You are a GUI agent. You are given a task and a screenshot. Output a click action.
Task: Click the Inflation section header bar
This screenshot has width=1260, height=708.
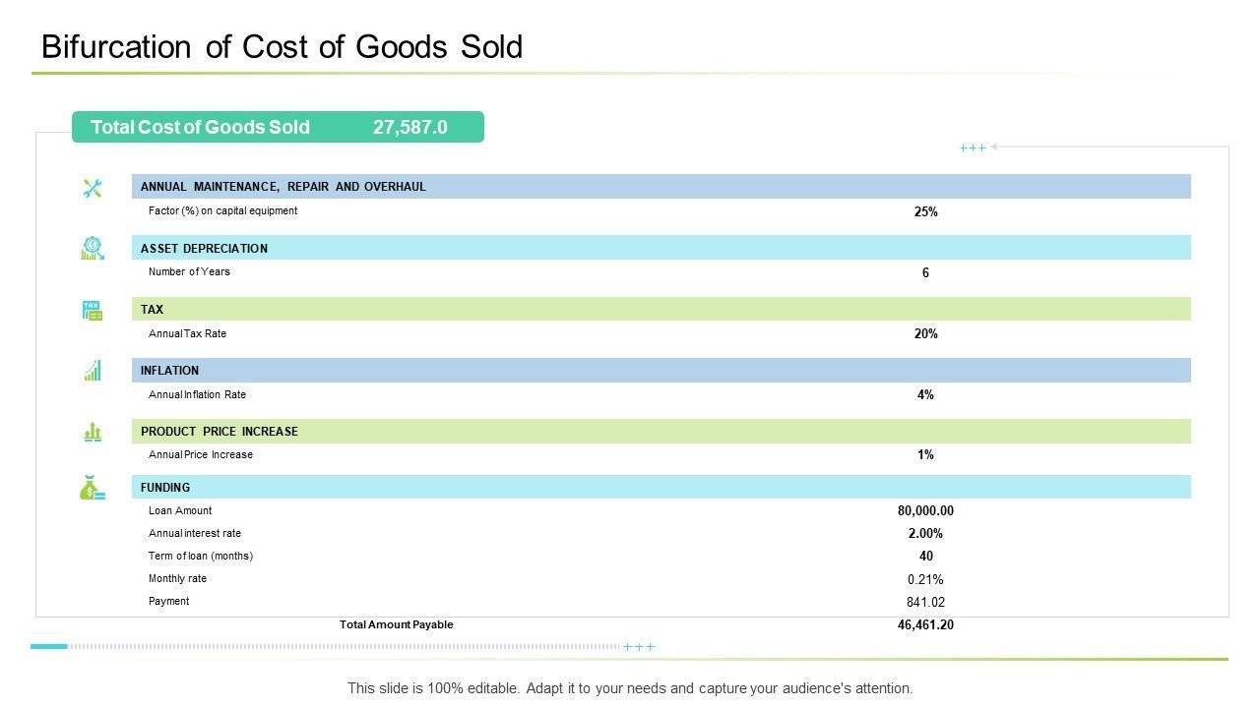point(661,371)
